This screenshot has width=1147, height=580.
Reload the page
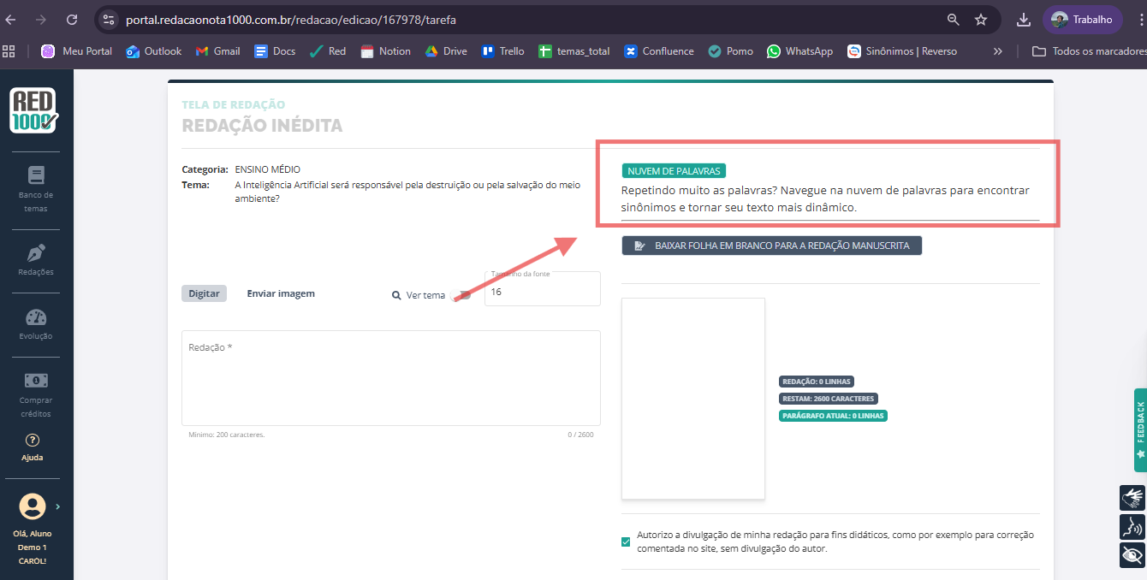[72, 19]
